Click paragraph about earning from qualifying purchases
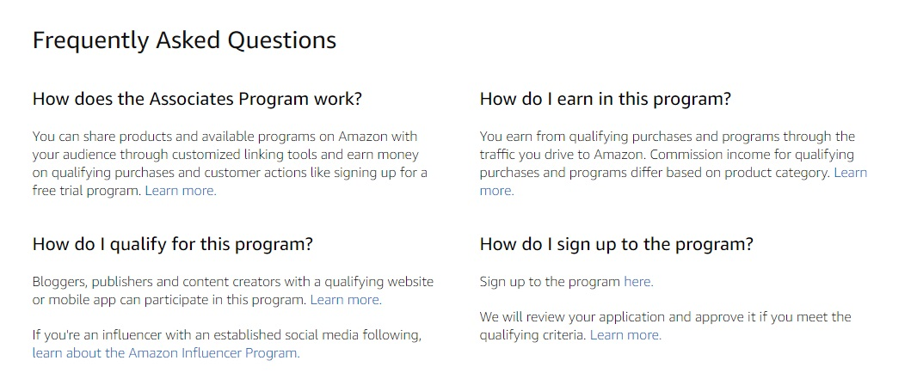This screenshot has width=917, height=385. coord(674,163)
